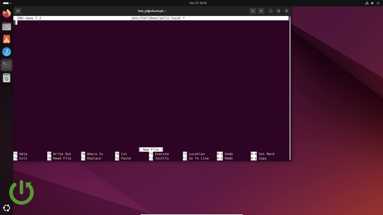Open the clock showing Dec 29 08:59
The width and height of the screenshot is (383, 215).
(x=198, y=3)
